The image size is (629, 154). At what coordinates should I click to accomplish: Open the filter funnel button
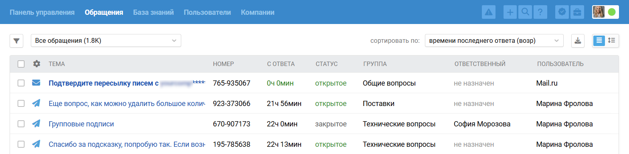coord(16,41)
